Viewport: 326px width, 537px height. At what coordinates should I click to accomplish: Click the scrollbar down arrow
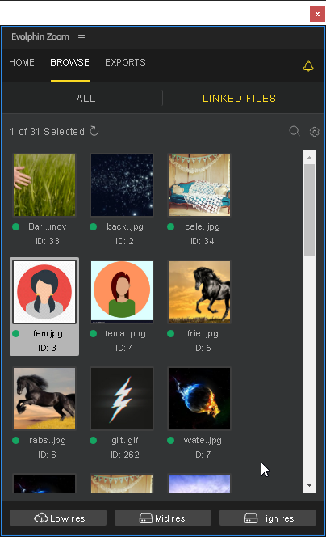pyautogui.click(x=310, y=485)
